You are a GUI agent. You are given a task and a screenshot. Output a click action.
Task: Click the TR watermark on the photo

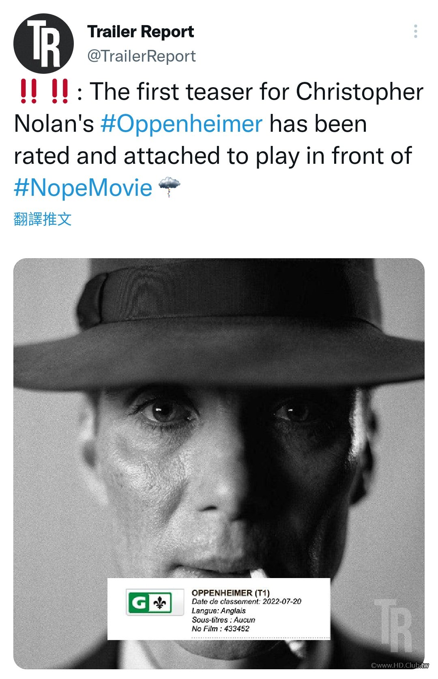[x=393, y=625]
